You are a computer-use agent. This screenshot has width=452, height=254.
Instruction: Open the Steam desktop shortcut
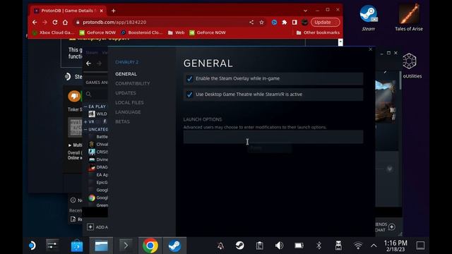[x=369, y=17]
